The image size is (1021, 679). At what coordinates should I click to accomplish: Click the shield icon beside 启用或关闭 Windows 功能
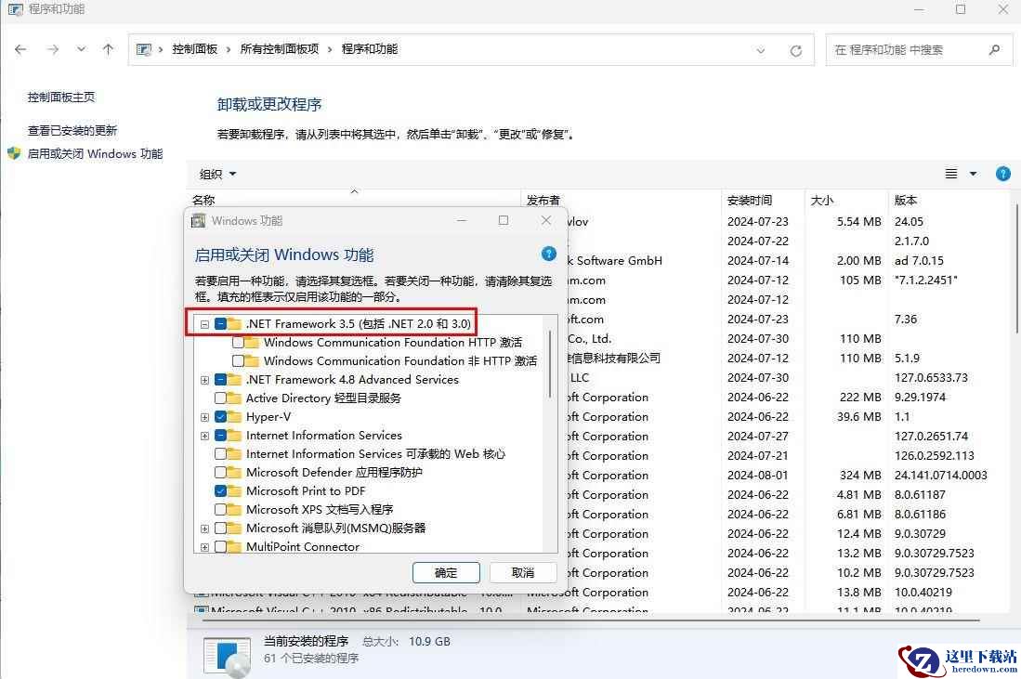tap(14, 153)
